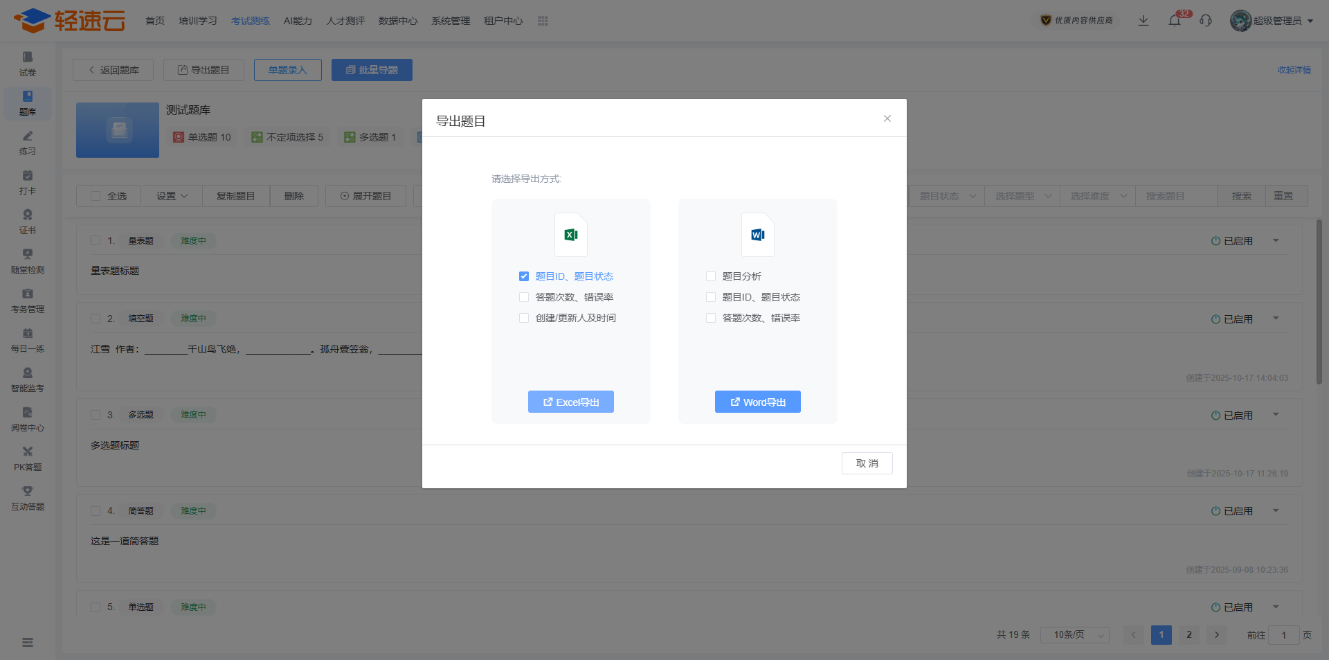Open 试卷 in the left sidebar
Viewport: 1329px width, 660px height.
click(x=28, y=63)
